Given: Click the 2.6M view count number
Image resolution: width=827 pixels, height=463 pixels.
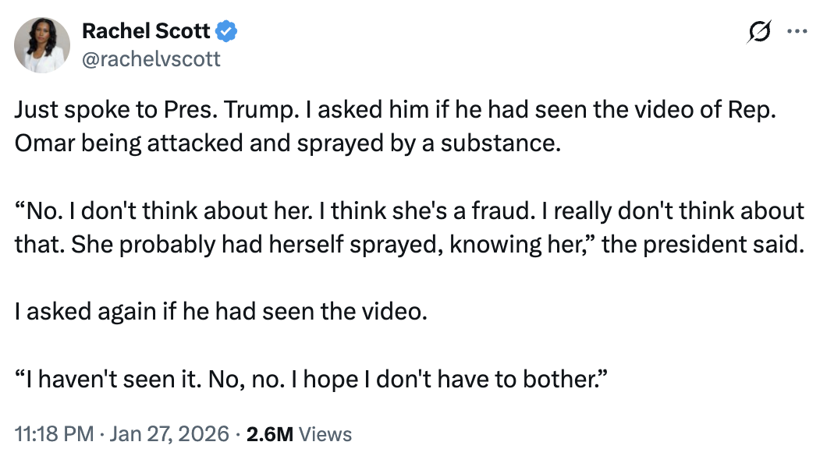Looking at the screenshot, I should [269, 434].
